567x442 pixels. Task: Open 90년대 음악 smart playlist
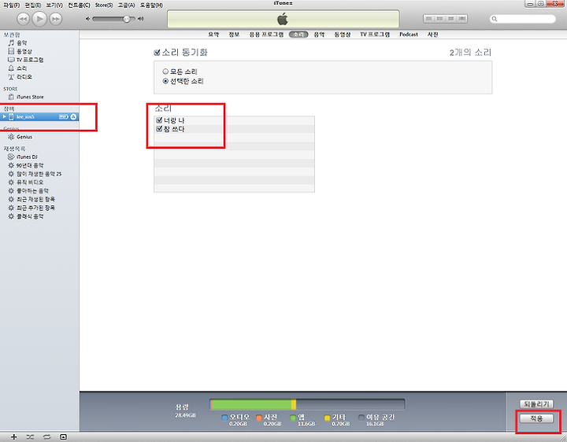(x=30, y=165)
